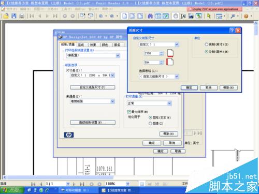
Task: Go to first page in status bar
Action: pos(33,184)
